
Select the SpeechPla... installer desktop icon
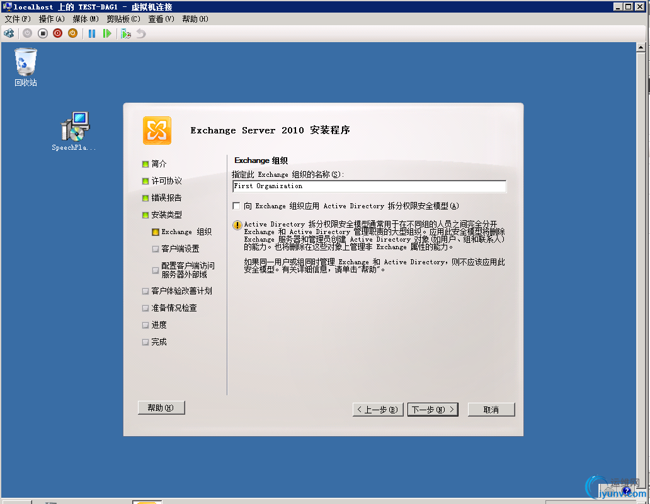74,131
